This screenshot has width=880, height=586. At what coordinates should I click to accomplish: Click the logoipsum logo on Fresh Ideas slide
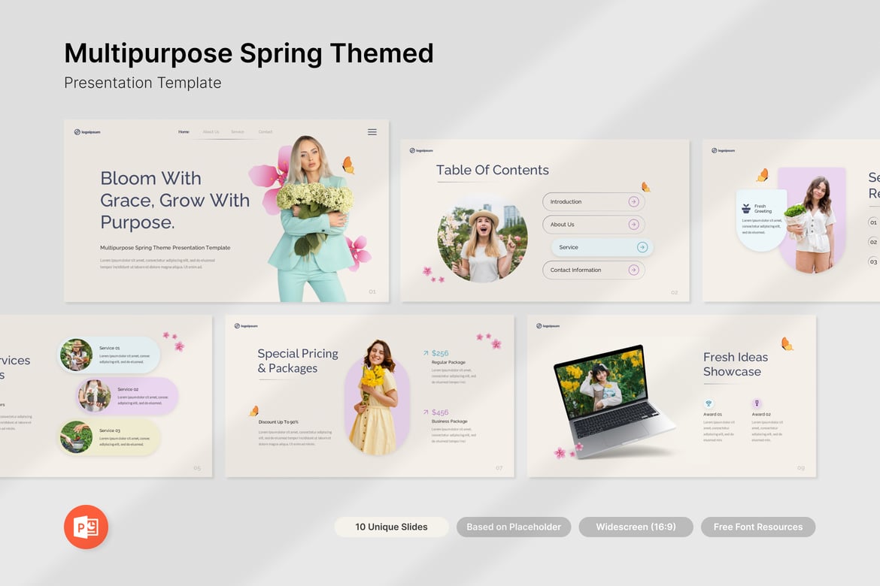548,326
